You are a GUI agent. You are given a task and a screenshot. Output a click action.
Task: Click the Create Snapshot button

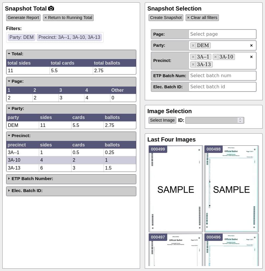166,18
